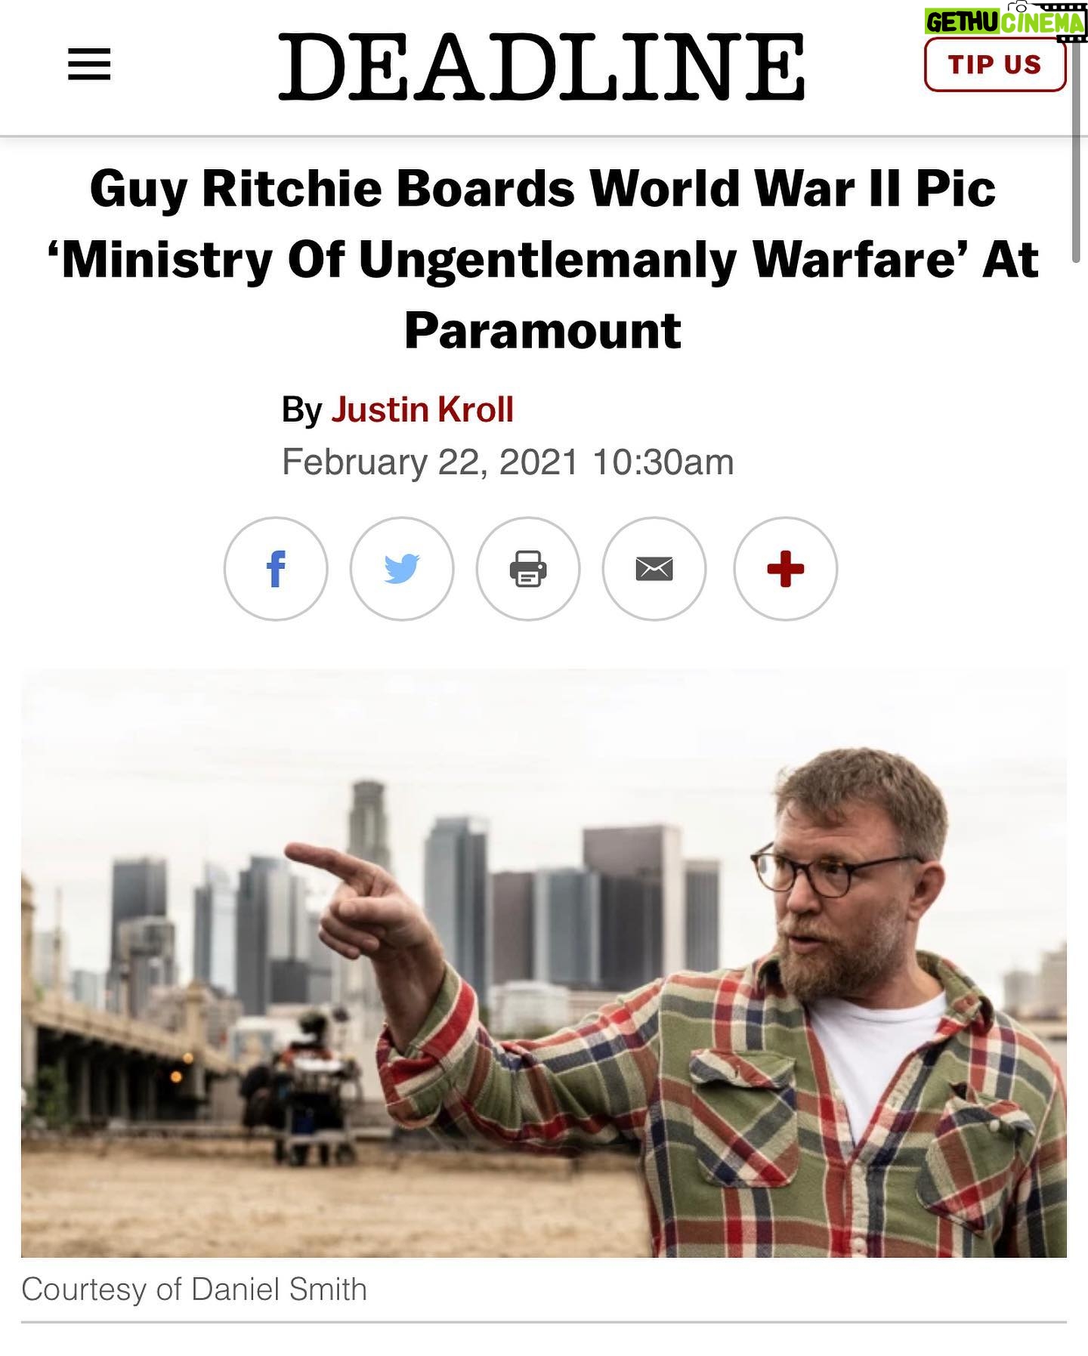Image resolution: width=1088 pixels, height=1356 pixels.
Task: Click the word Paramount in headline
Action: (542, 331)
